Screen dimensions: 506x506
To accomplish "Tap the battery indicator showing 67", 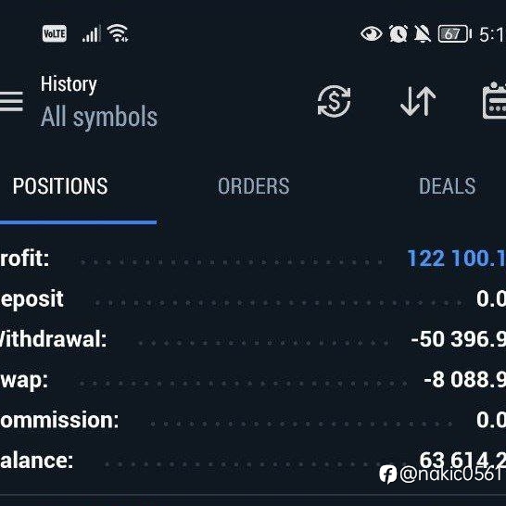I will pyautogui.click(x=454, y=33).
